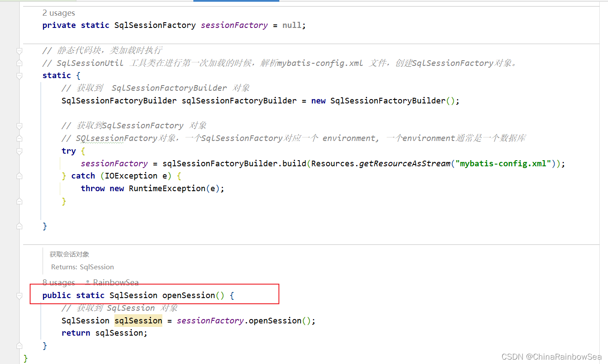Click the RainbowSea author inlay icon
The width and height of the screenshot is (608, 364).
coord(88,283)
